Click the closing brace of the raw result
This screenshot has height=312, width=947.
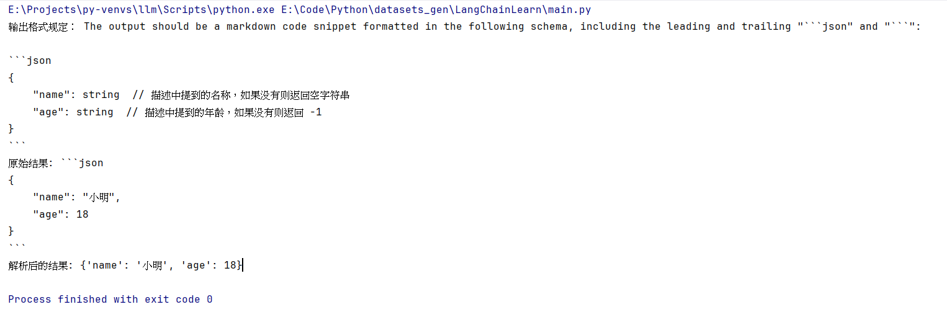point(11,231)
